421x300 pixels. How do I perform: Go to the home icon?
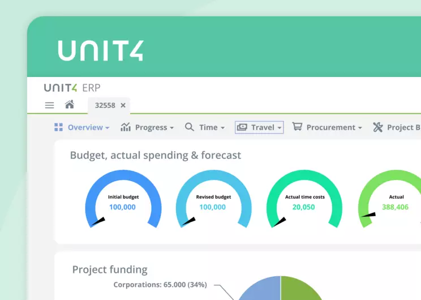click(70, 104)
